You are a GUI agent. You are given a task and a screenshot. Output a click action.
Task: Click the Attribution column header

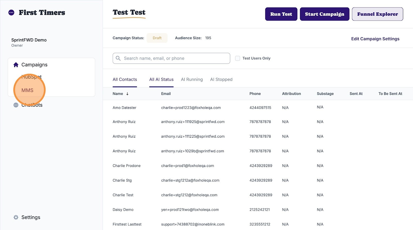pyautogui.click(x=291, y=94)
